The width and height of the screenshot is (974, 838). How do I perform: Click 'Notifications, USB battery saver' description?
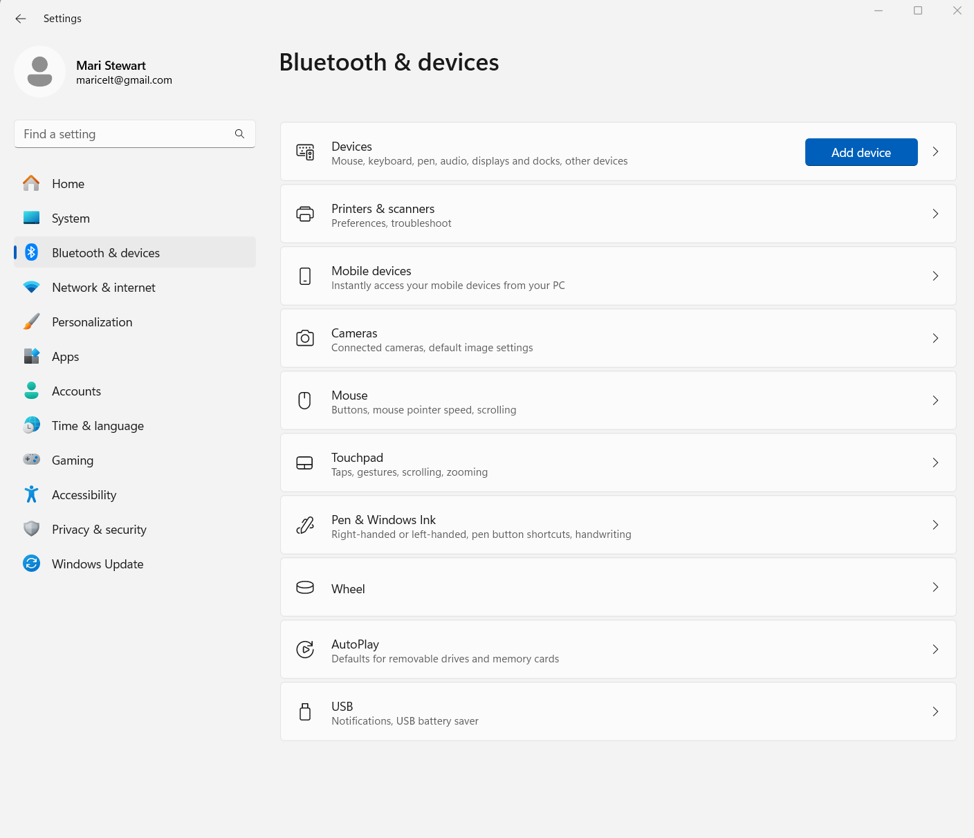405,721
